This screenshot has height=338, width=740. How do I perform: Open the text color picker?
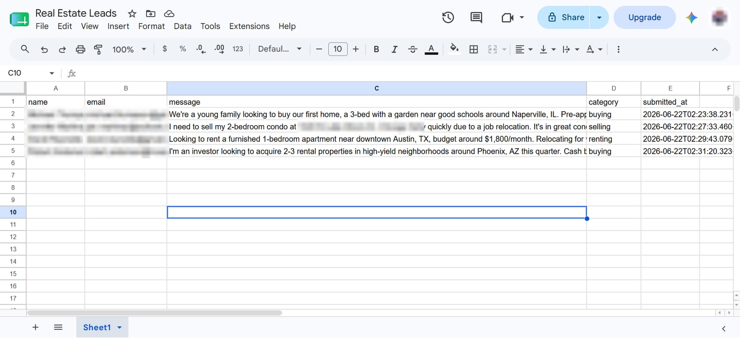[431, 49]
